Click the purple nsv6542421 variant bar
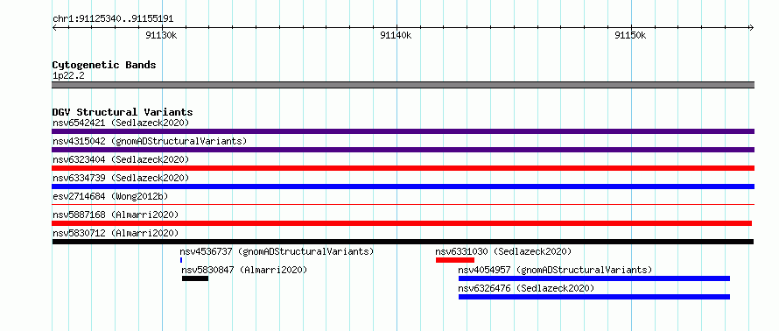This screenshot has height=331, width=779. coord(403,131)
